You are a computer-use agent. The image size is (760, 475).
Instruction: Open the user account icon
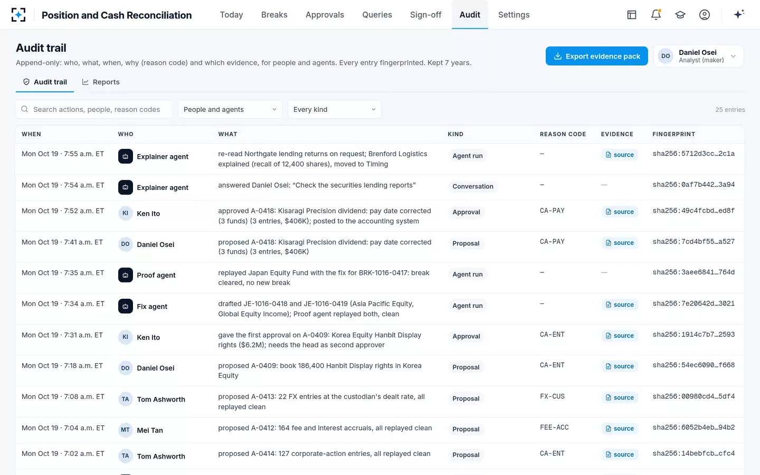pyautogui.click(x=705, y=15)
